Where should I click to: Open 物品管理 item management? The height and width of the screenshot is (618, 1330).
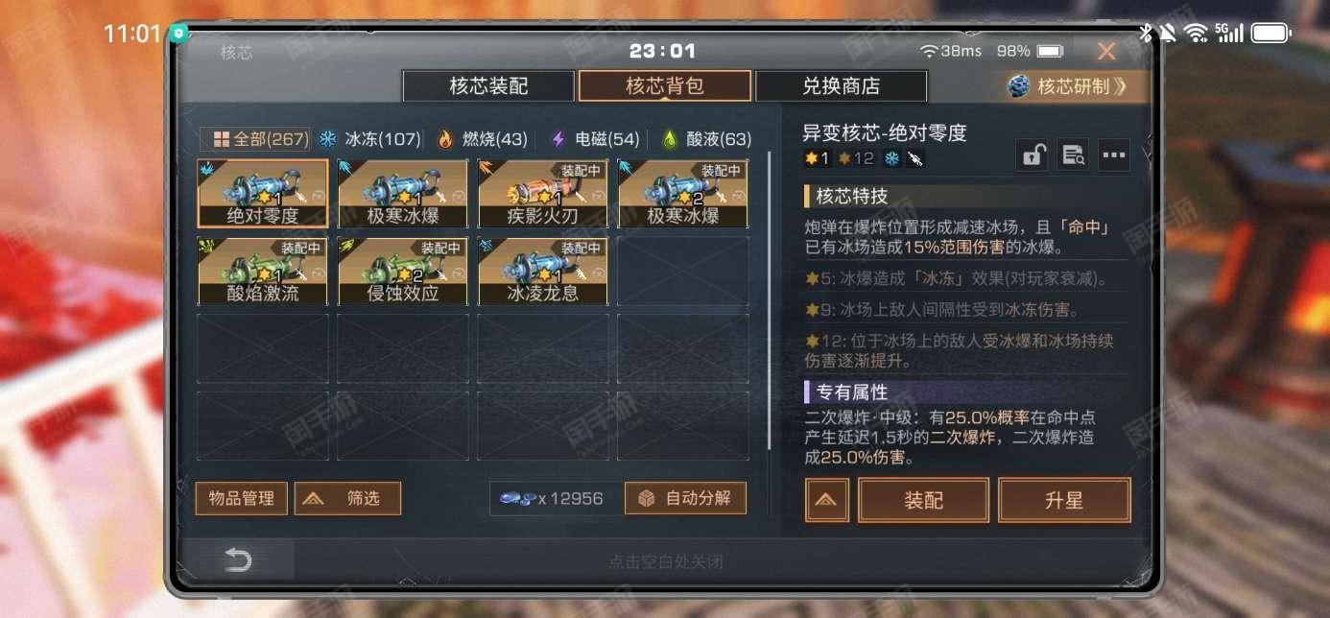(x=242, y=498)
